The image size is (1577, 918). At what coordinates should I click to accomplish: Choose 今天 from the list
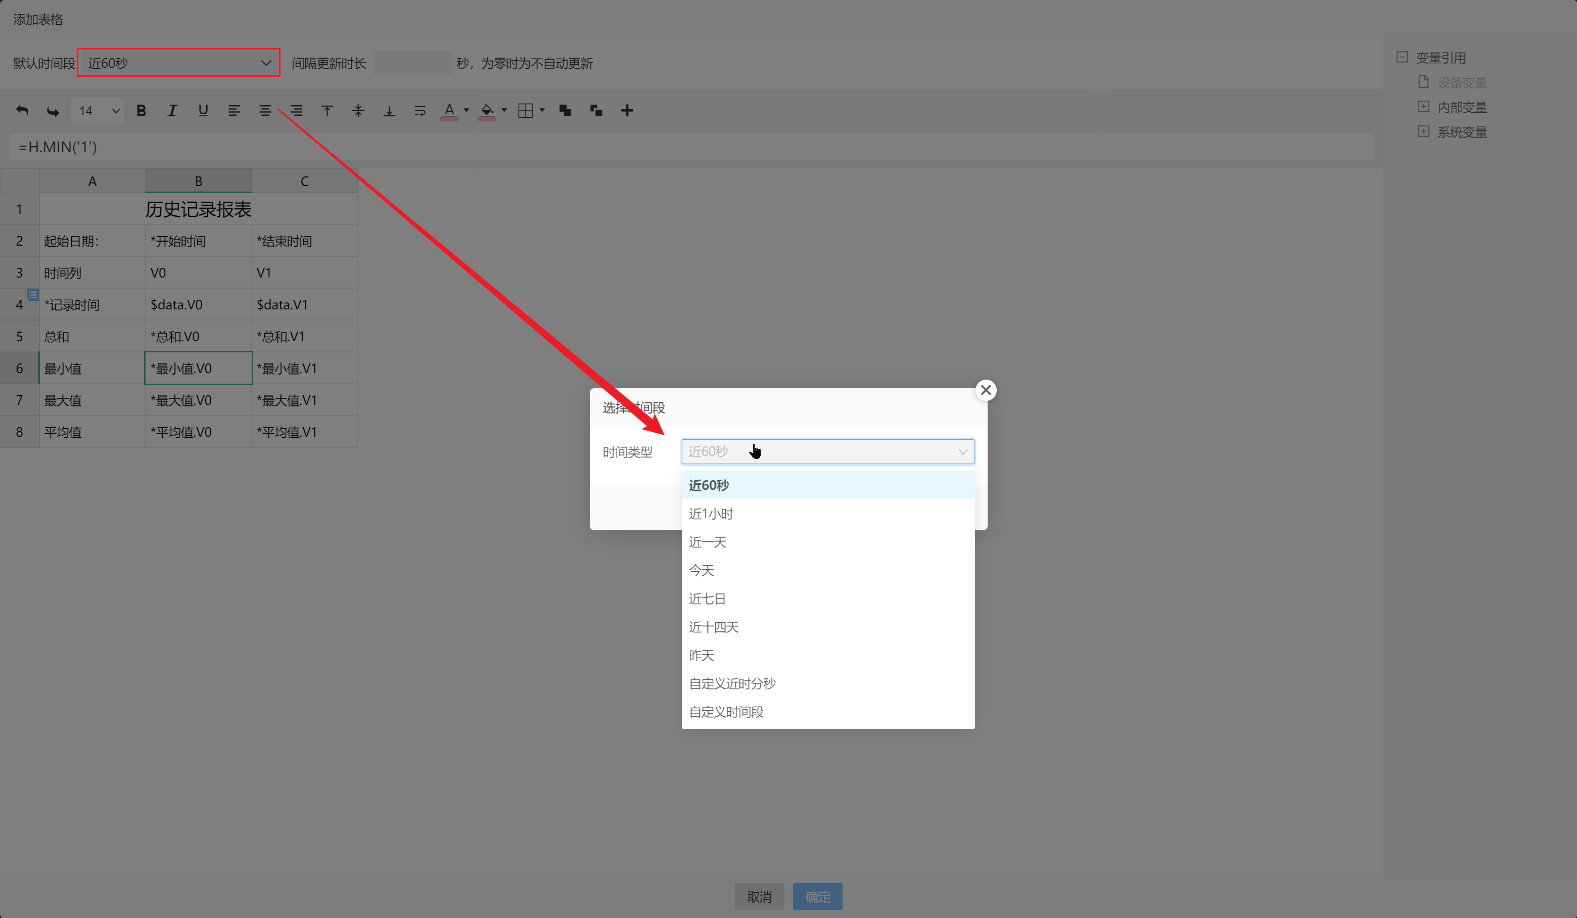point(827,570)
